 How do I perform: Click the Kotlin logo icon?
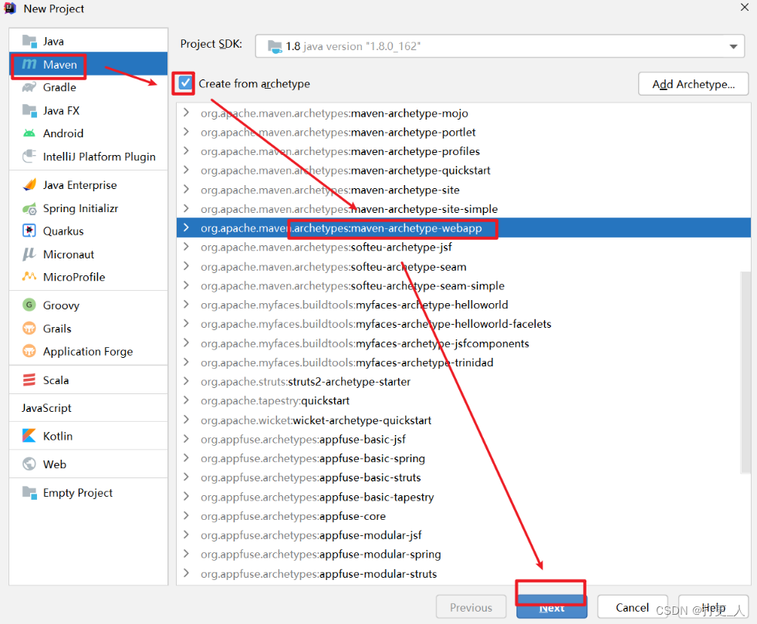pos(29,436)
